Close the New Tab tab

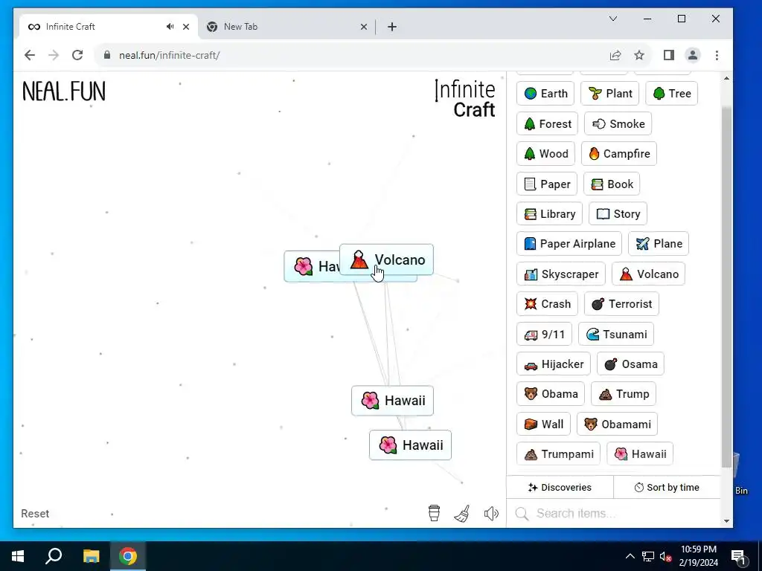(x=363, y=27)
